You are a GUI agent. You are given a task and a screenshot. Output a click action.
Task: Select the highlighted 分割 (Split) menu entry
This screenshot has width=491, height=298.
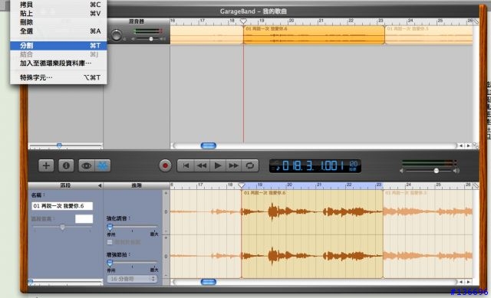click(x=58, y=46)
